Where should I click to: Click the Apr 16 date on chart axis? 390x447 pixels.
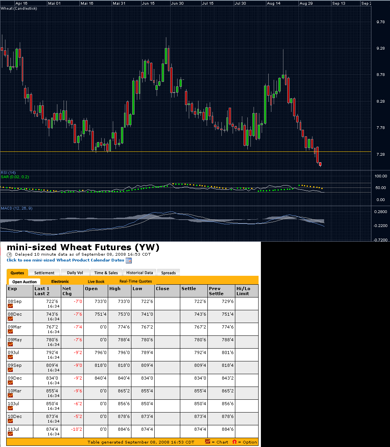(21, 3)
